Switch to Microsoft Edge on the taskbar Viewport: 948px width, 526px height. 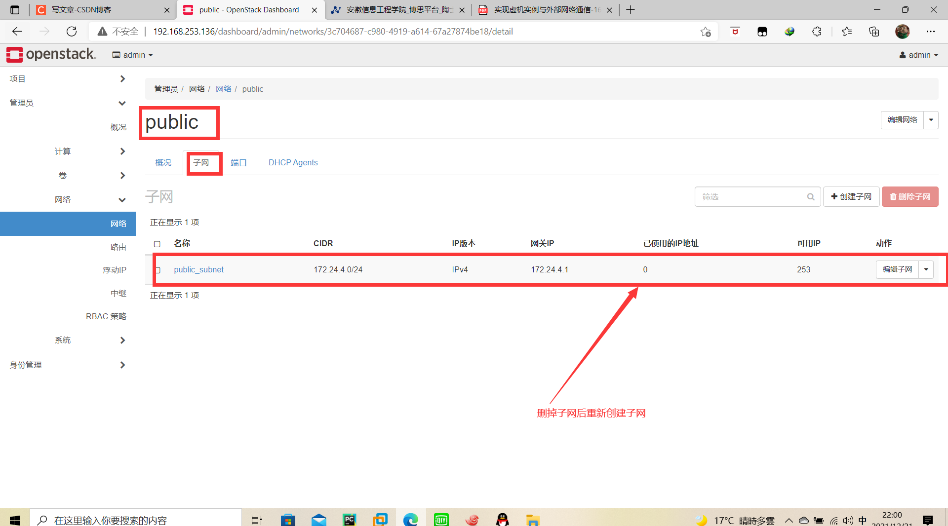pyautogui.click(x=411, y=520)
